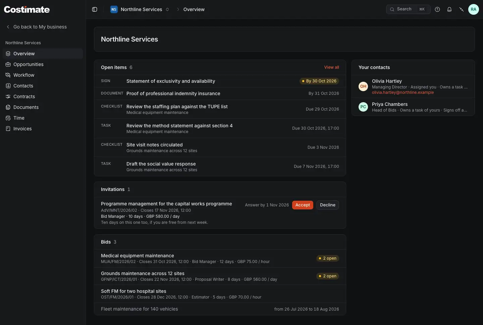Image resolution: width=483 pixels, height=325 pixels.
Task: Accept the programme management invitation
Action: (303, 205)
